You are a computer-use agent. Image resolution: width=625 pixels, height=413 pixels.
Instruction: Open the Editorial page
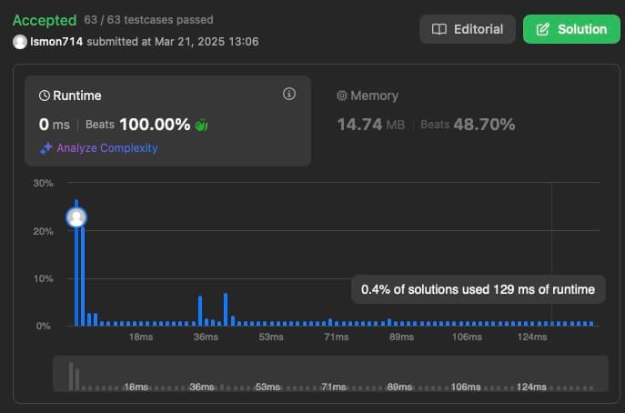click(x=468, y=29)
